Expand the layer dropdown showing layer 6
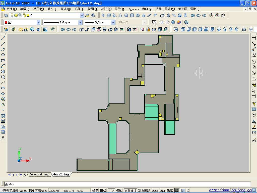Viewport: 257px width, 193px height. click(x=82, y=15)
